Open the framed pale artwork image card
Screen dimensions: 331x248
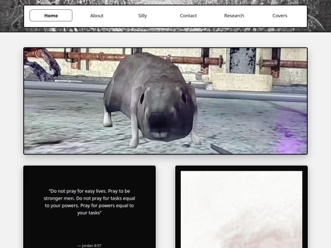tap(242, 207)
